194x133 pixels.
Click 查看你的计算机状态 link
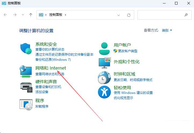point(50,50)
